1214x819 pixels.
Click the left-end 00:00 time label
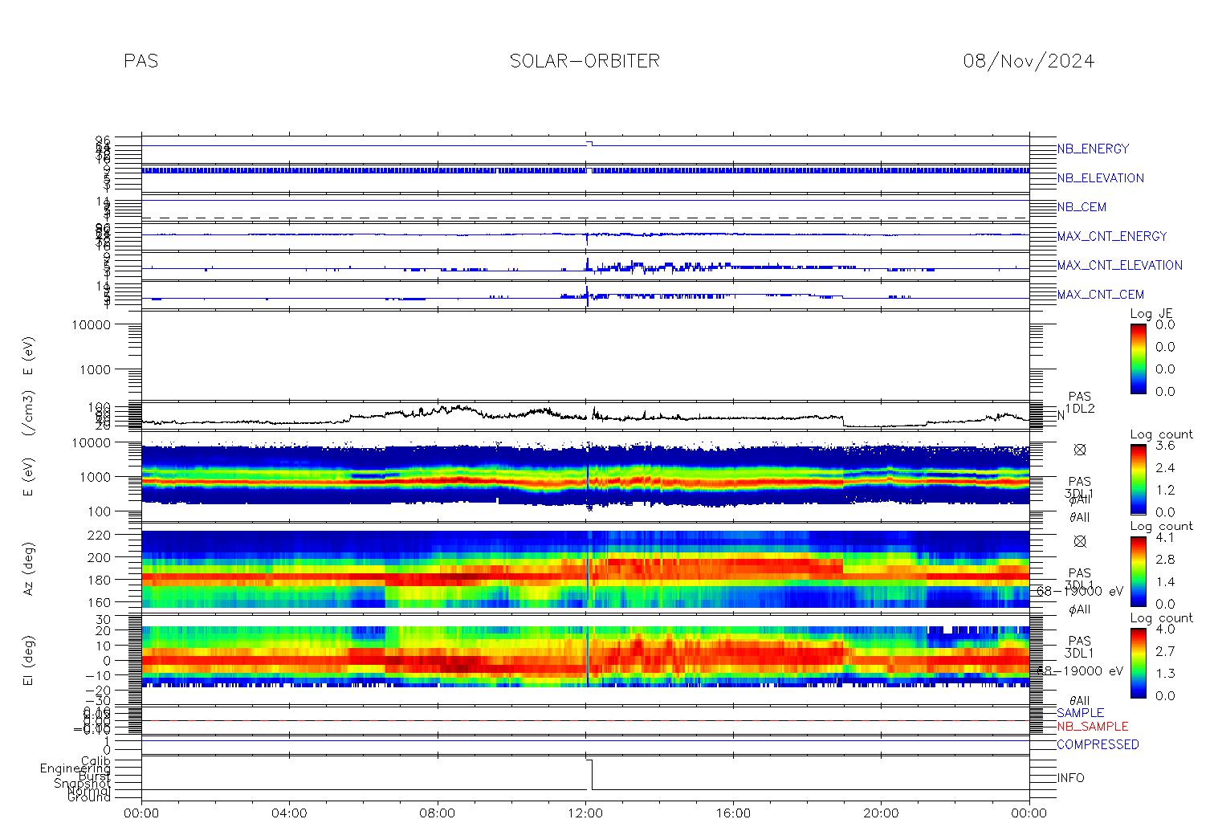click(x=142, y=813)
